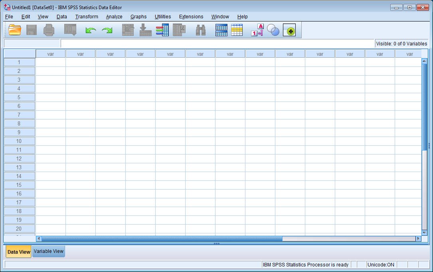Click the cell name box above the grid
The width and height of the screenshot is (433, 272).
[32, 43]
